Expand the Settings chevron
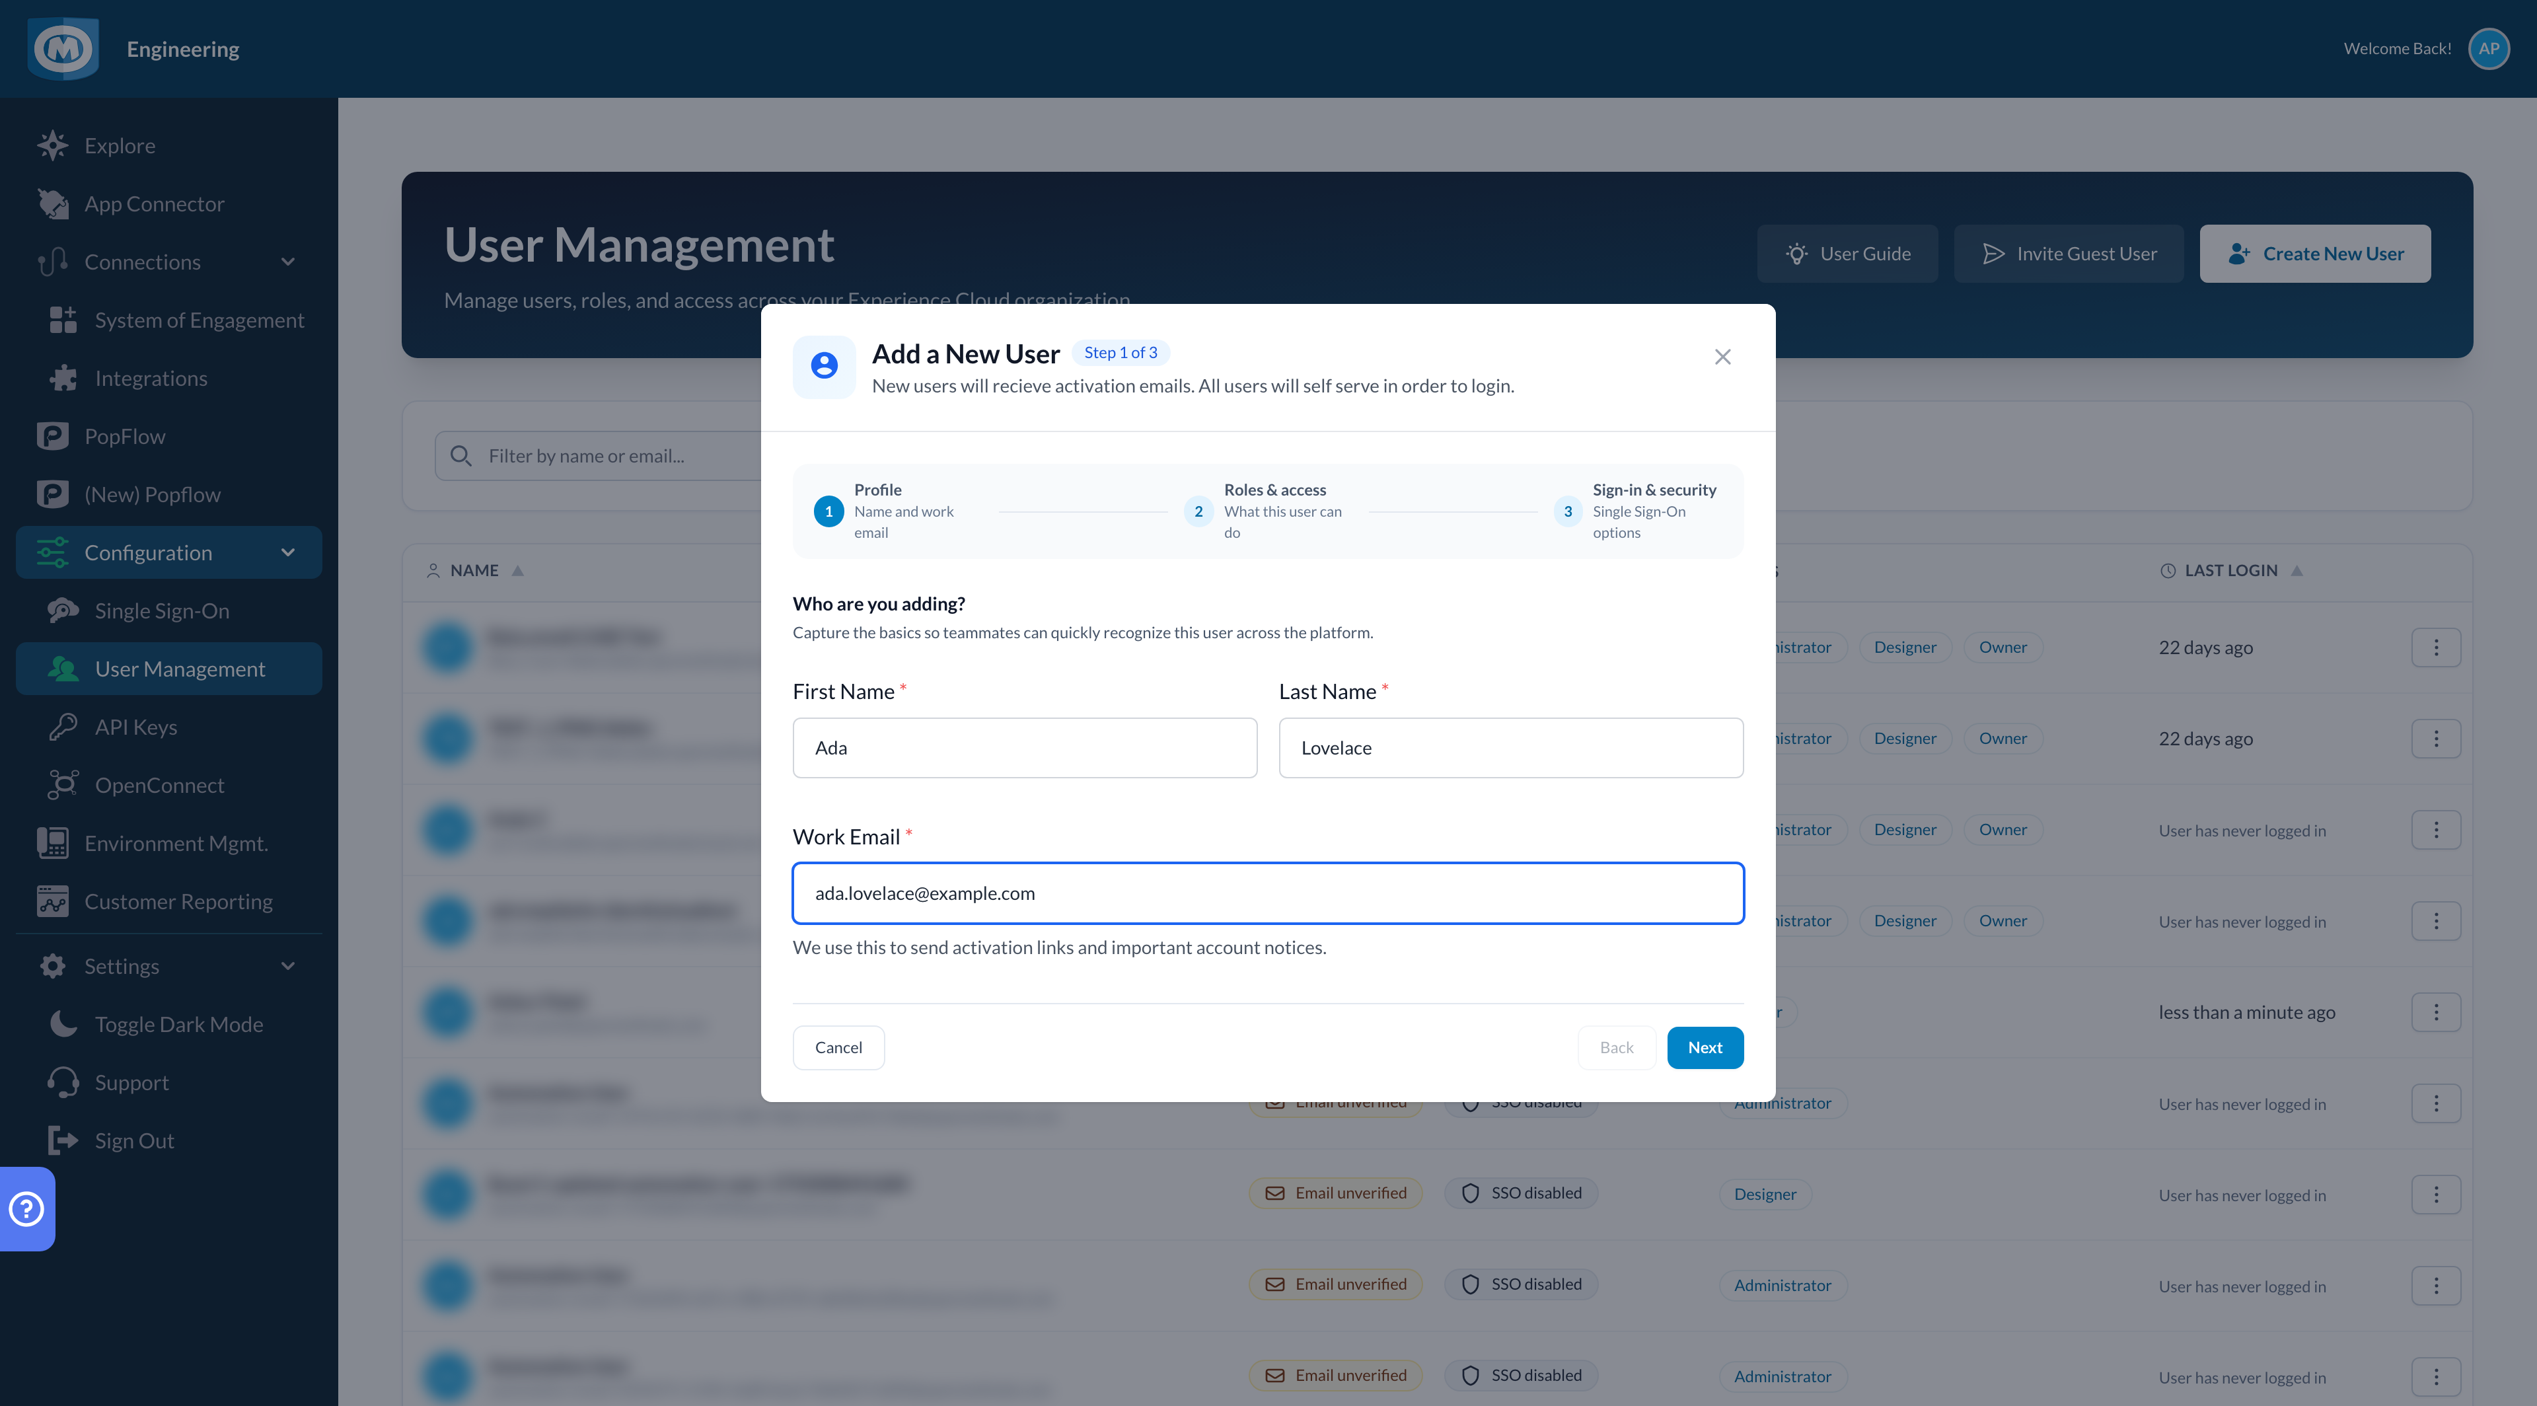 click(287, 966)
